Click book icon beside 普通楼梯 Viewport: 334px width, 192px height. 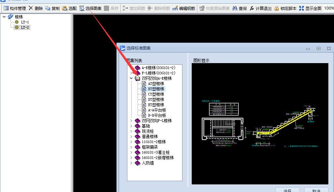point(138,136)
